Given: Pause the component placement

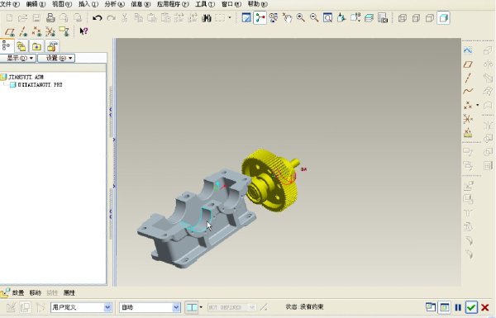Looking at the screenshot, I should pyautogui.click(x=458, y=307).
